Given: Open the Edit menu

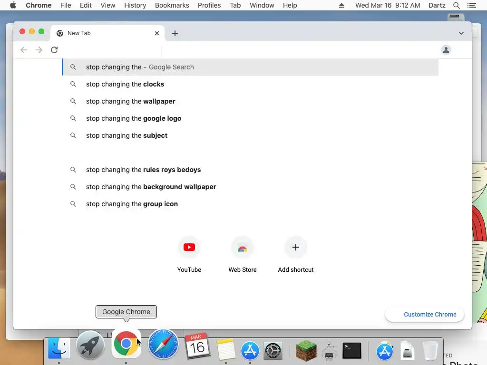Looking at the screenshot, I should pyautogui.click(x=86, y=5).
